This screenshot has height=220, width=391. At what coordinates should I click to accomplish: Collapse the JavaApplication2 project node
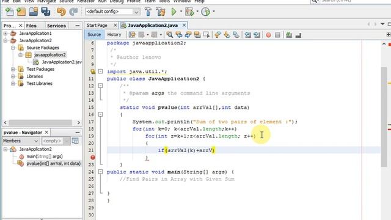click(5, 41)
